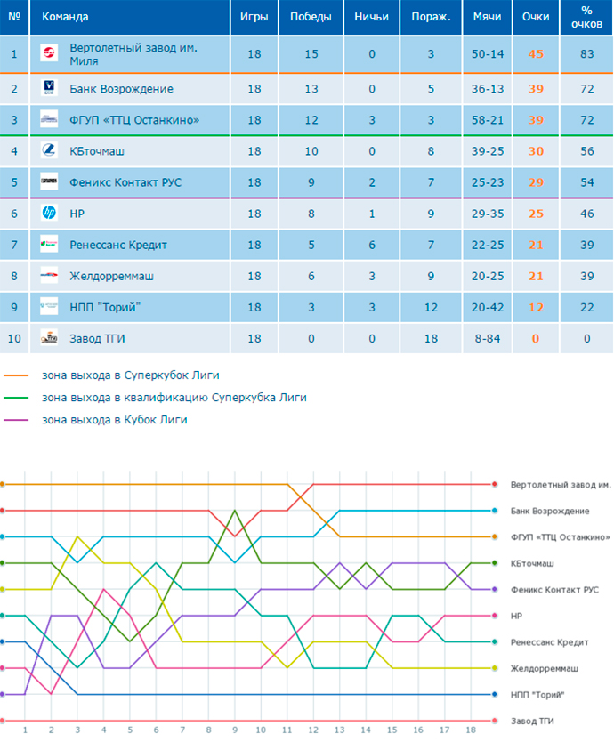Click round 9 on chart axis

click(x=235, y=730)
